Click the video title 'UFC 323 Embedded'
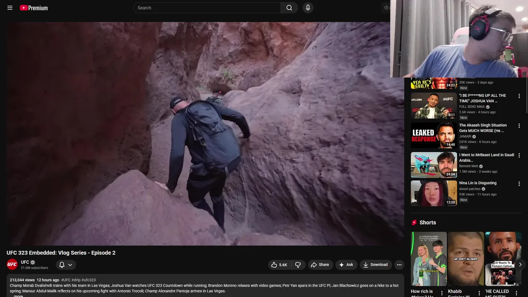 point(61,253)
